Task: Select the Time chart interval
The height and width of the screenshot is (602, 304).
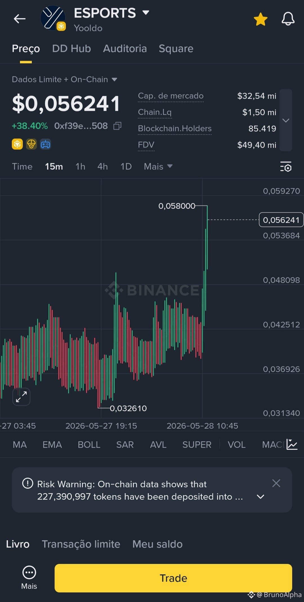Action: click(22, 167)
